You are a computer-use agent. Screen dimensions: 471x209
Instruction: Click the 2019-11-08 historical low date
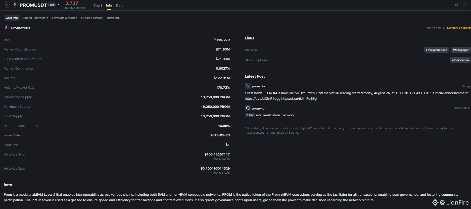pyautogui.click(x=221, y=173)
